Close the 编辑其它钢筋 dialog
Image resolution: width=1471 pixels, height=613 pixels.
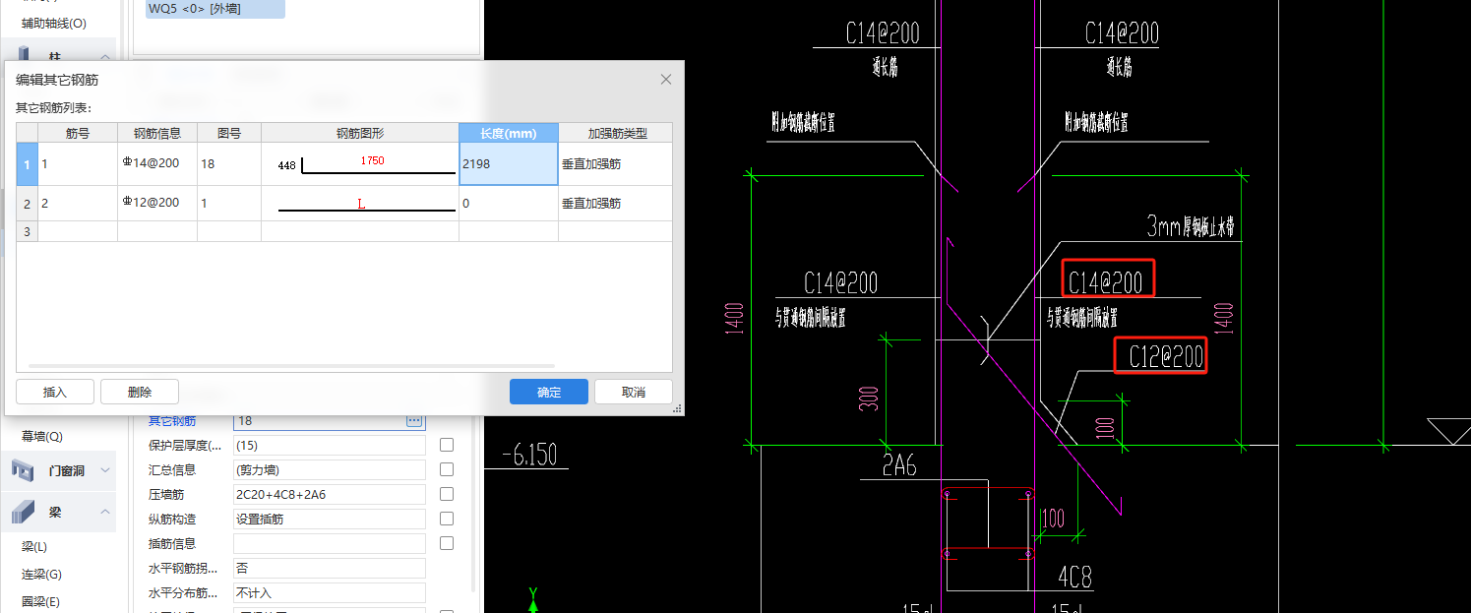pyautogui.click(x=666, y=80)
